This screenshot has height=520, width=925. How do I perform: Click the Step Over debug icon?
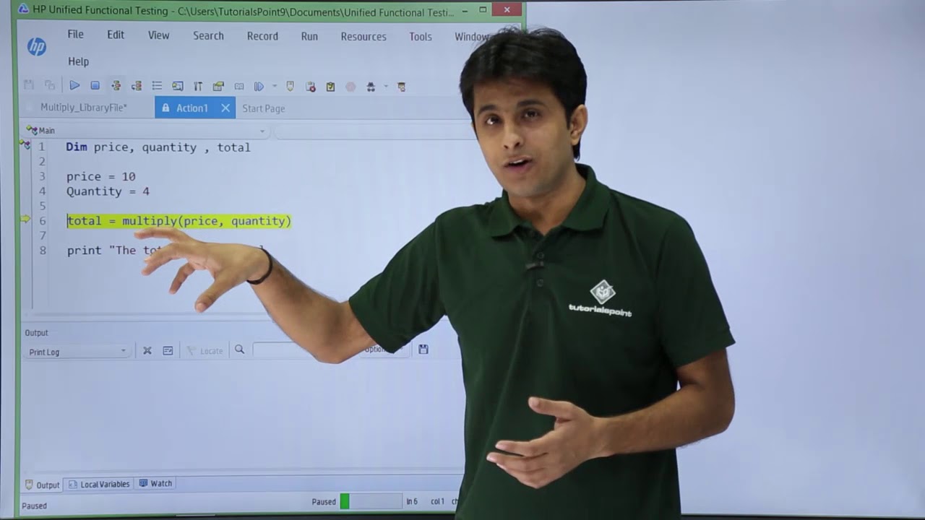pos(136,86)
